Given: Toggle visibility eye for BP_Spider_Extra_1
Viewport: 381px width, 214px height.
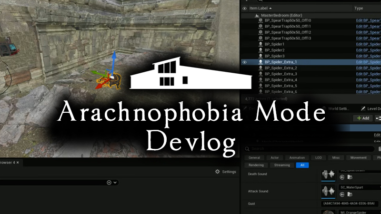Looking at the screenshot, I should click(x=244, y=62).
